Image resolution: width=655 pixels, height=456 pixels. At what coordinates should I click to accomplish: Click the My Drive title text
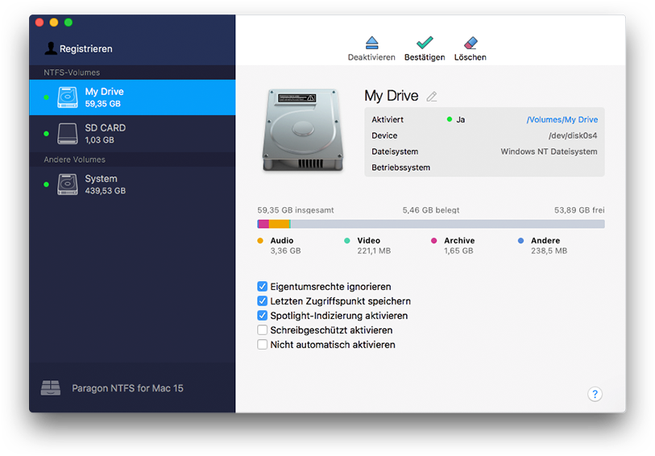click(x=391, y=96)
